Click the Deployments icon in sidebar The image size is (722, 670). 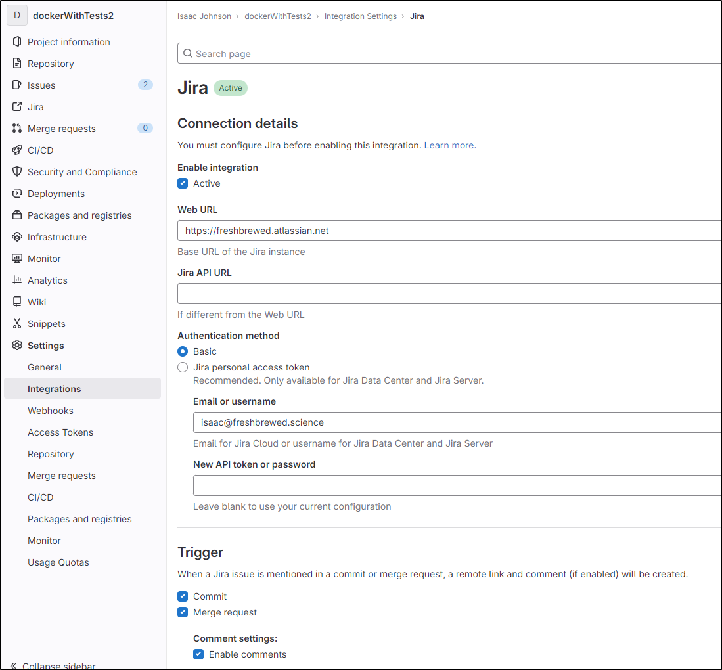[x=17, y=193]
